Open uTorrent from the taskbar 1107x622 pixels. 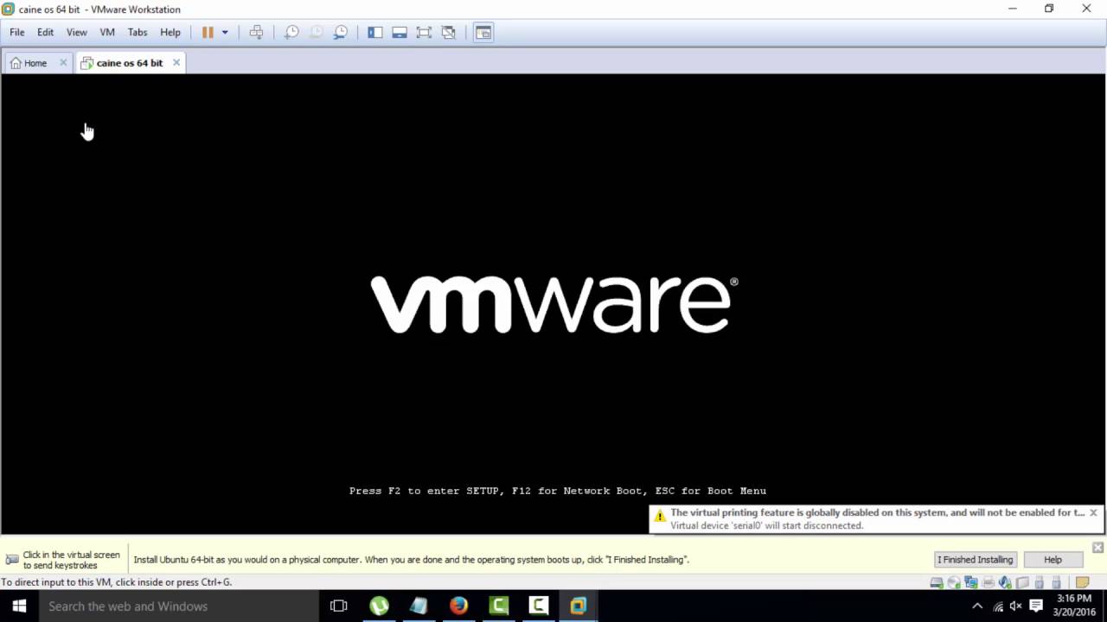[x=380, y=606]
